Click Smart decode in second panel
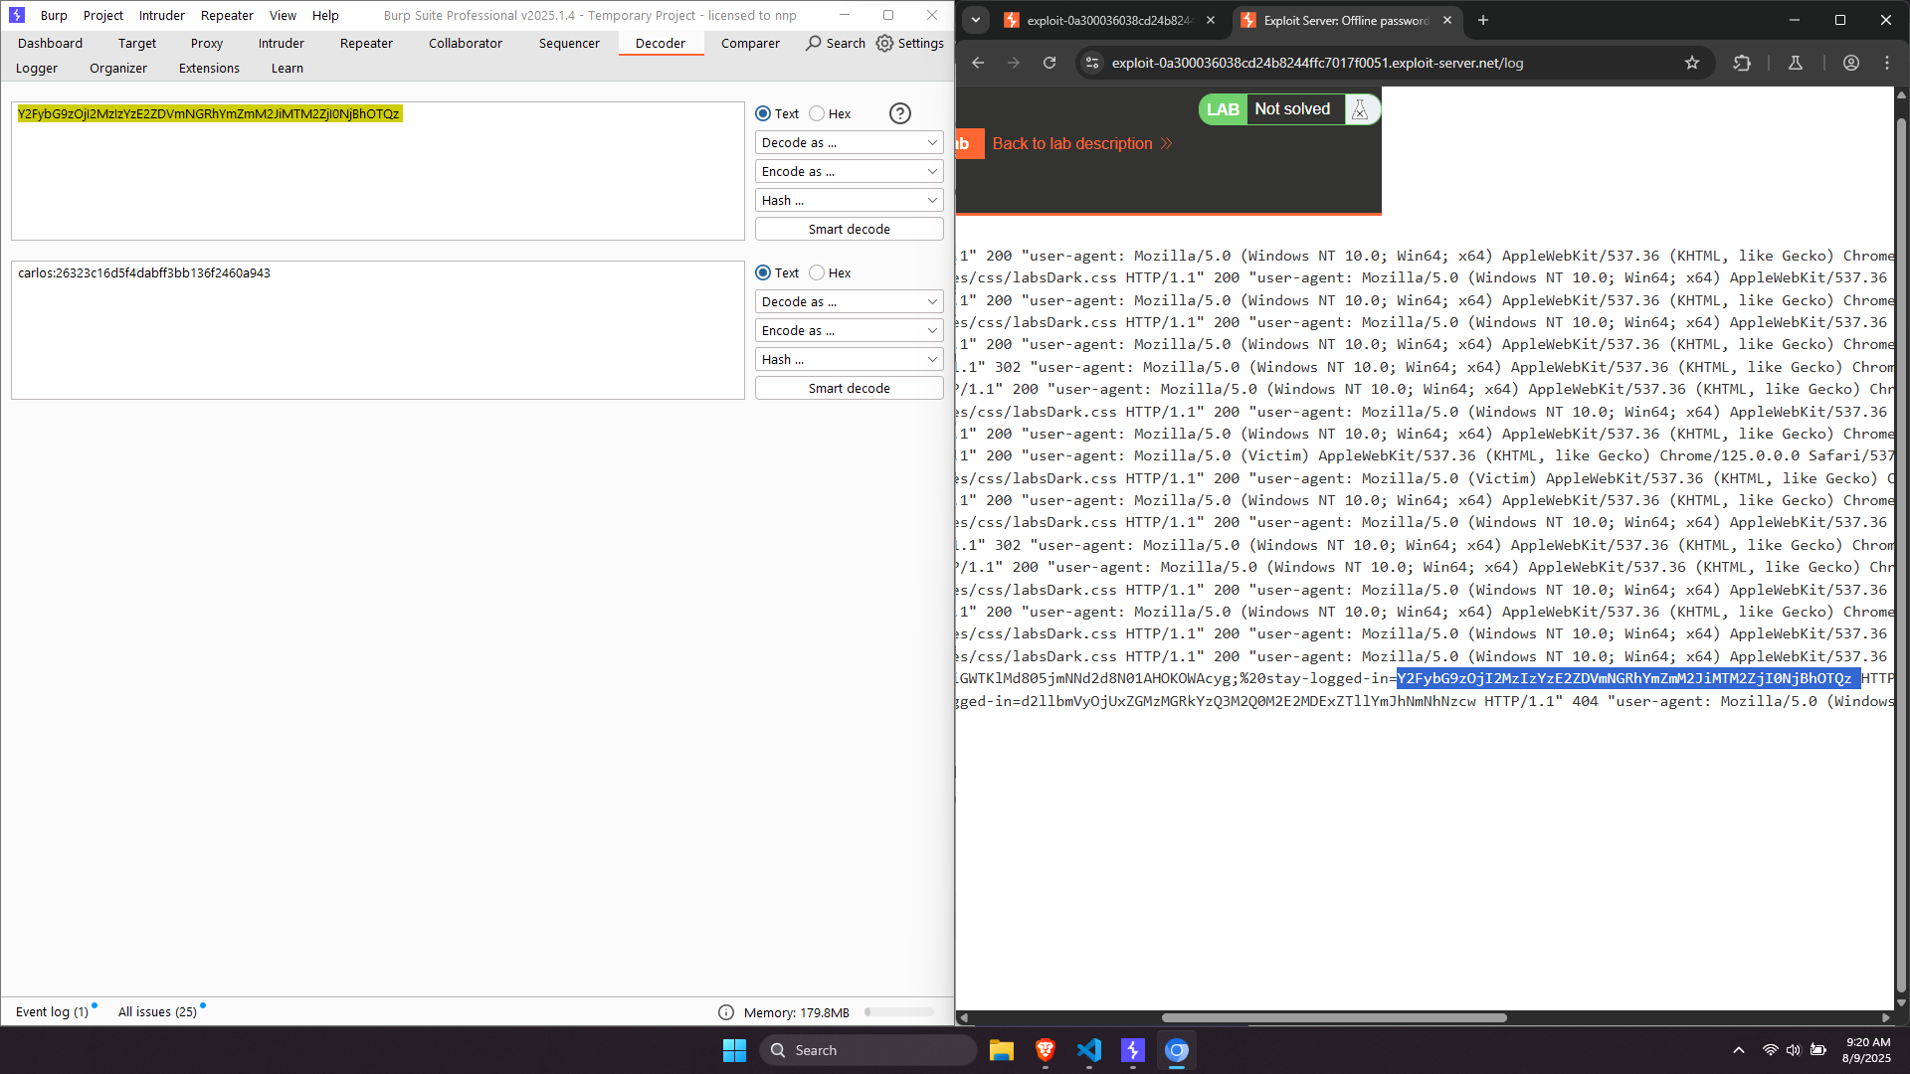Viewport: 1910px width, 1074px height. [x=849, y=388]
